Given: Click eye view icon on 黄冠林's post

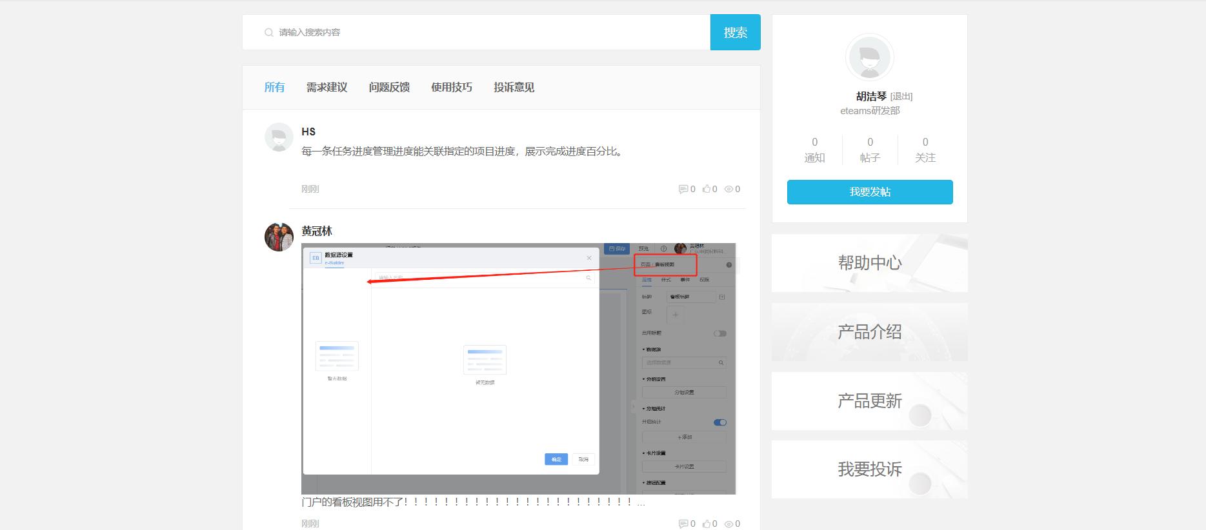Looking at the screenshot, I should tap(729, 524).
